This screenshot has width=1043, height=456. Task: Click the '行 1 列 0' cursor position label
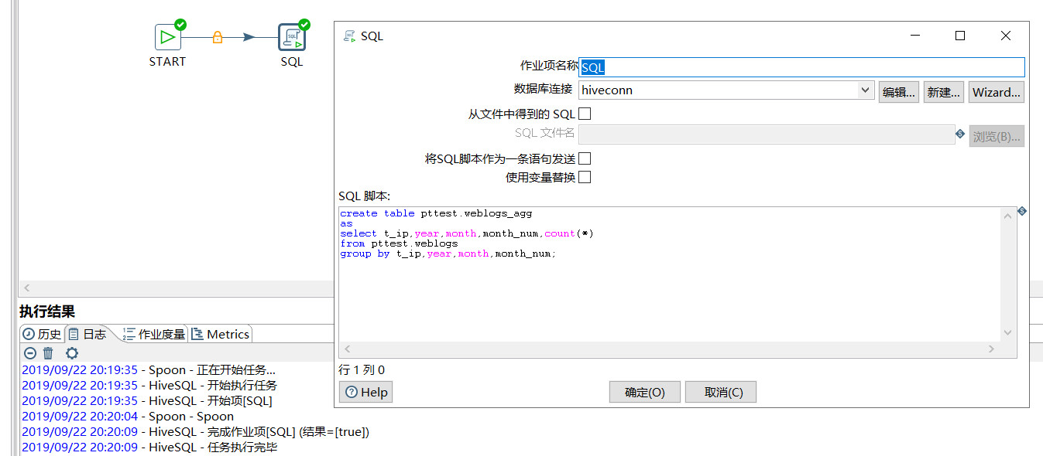[362, 370]
